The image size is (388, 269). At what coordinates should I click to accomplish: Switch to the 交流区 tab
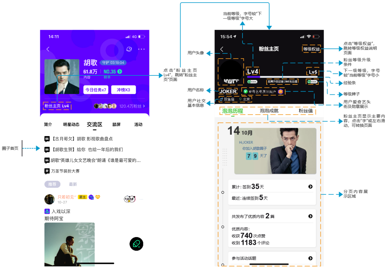(94, 124)
